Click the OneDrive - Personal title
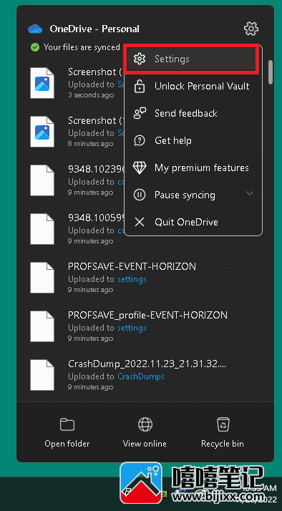The image size is (282, 511). (x=94, y=29)
